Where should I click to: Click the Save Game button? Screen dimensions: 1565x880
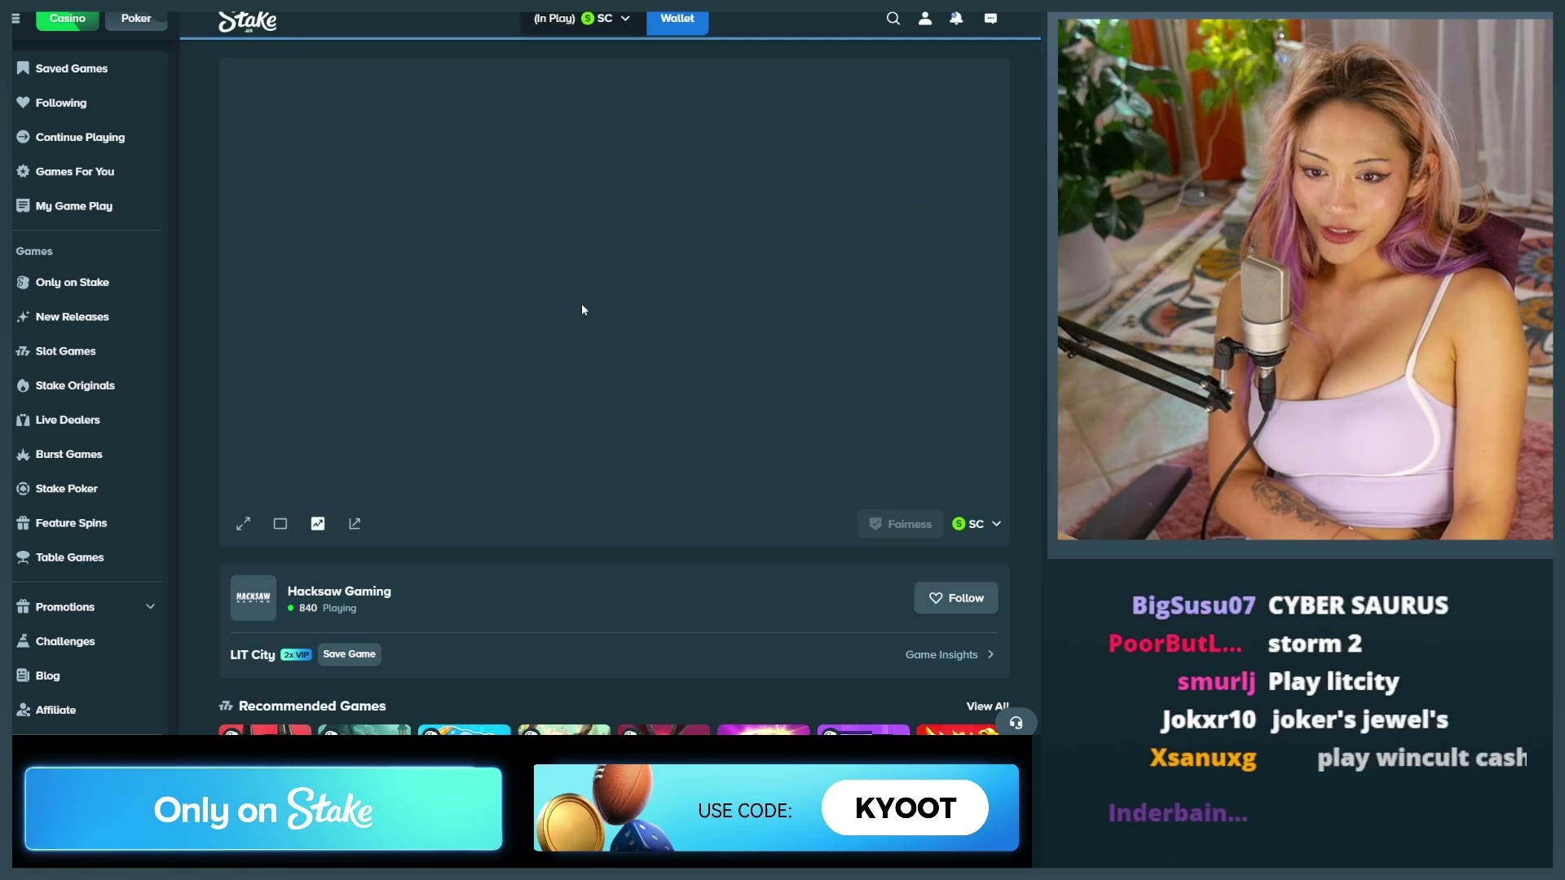(x=349, y=654)
